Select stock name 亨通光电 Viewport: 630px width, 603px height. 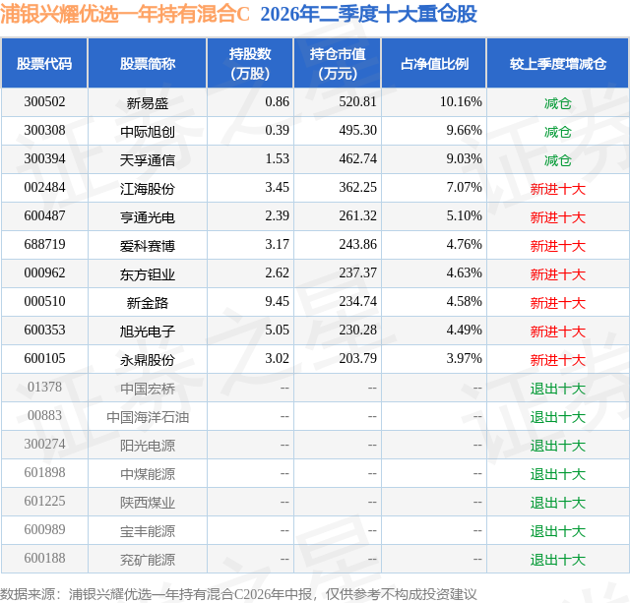tap(148, 217)
